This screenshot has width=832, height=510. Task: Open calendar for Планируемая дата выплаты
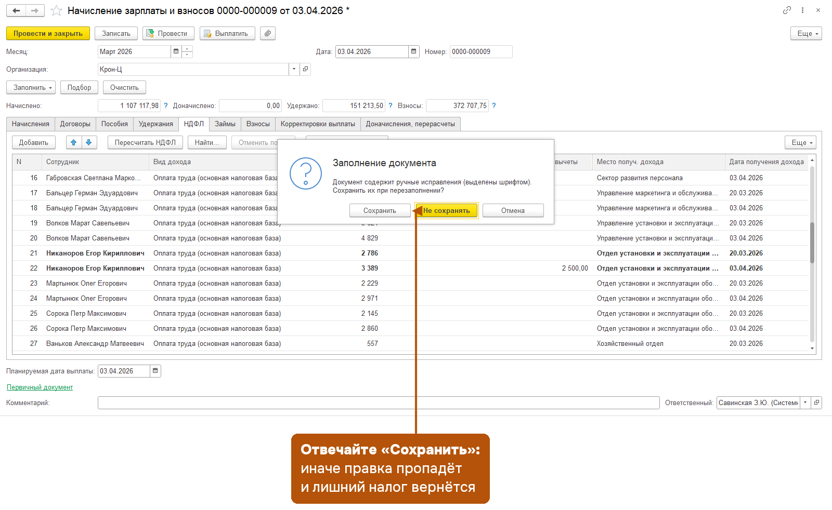[x=155, y=371]
